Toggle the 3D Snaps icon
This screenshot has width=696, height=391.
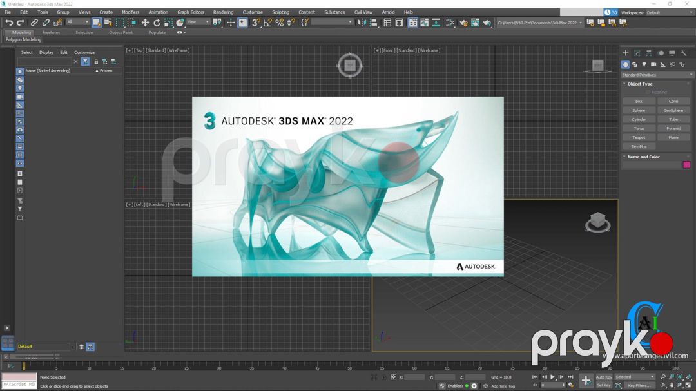[x=256, y=23]
